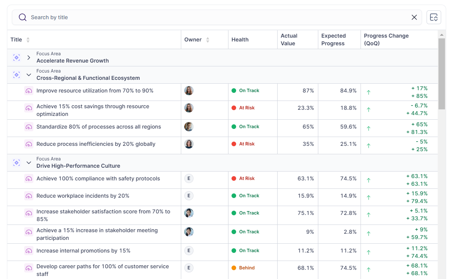Clear the search field with X

coord(414,17)
